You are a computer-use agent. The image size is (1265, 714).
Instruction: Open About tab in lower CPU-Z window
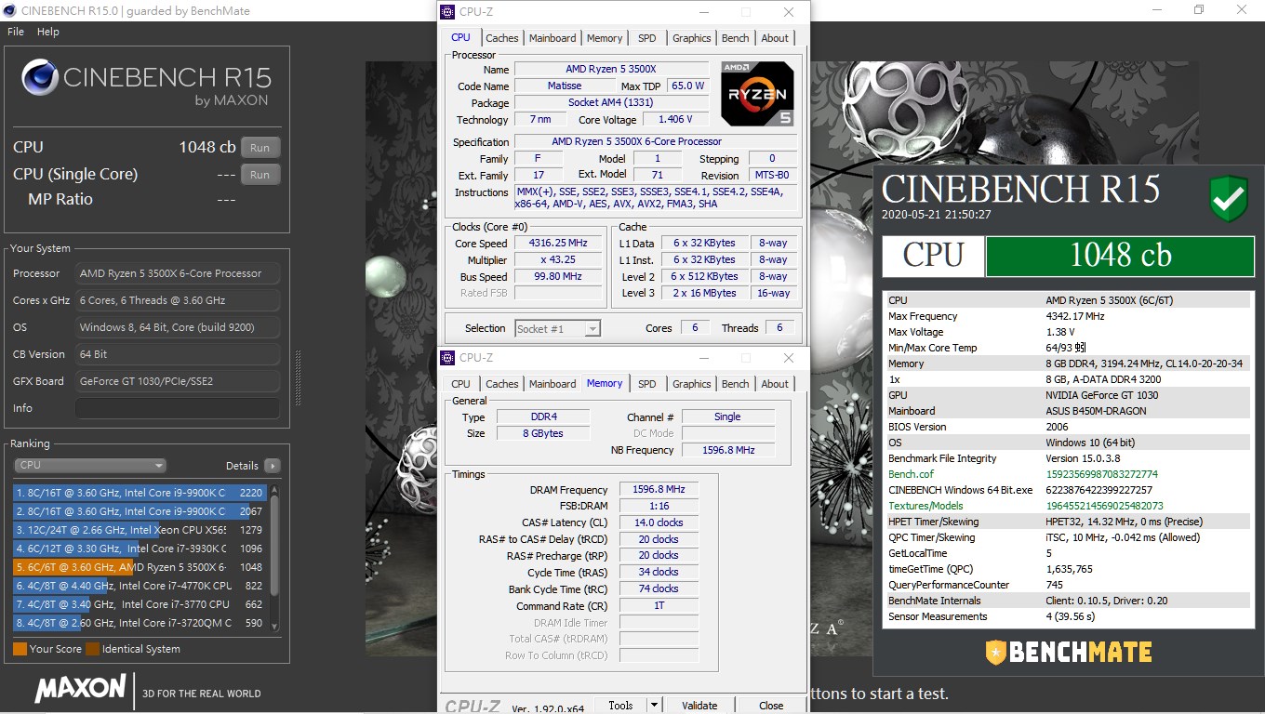click(x=775, y=384)
